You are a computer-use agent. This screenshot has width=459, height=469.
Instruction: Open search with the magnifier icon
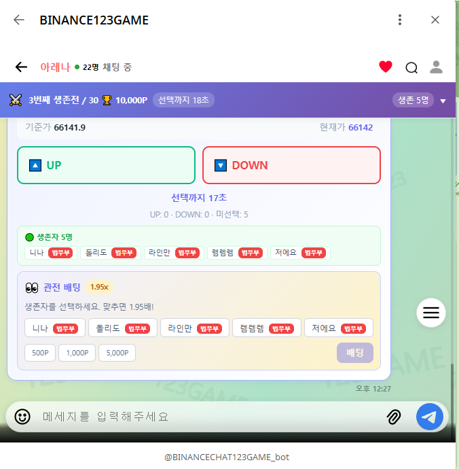(x=411, y=67)
